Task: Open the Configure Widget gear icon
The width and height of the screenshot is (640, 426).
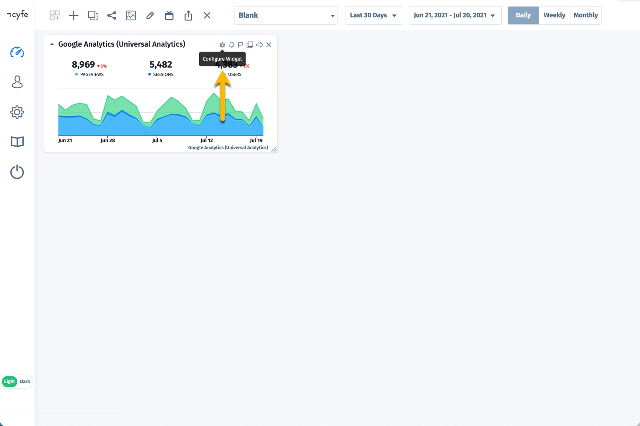Action: pyautogui.click(x=222, y=45)
